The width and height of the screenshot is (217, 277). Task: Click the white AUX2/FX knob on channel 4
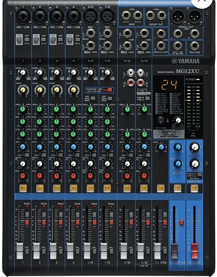coord(74,164)
